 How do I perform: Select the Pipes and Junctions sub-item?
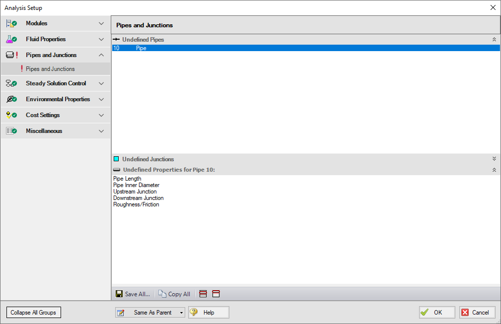[50, 69]
